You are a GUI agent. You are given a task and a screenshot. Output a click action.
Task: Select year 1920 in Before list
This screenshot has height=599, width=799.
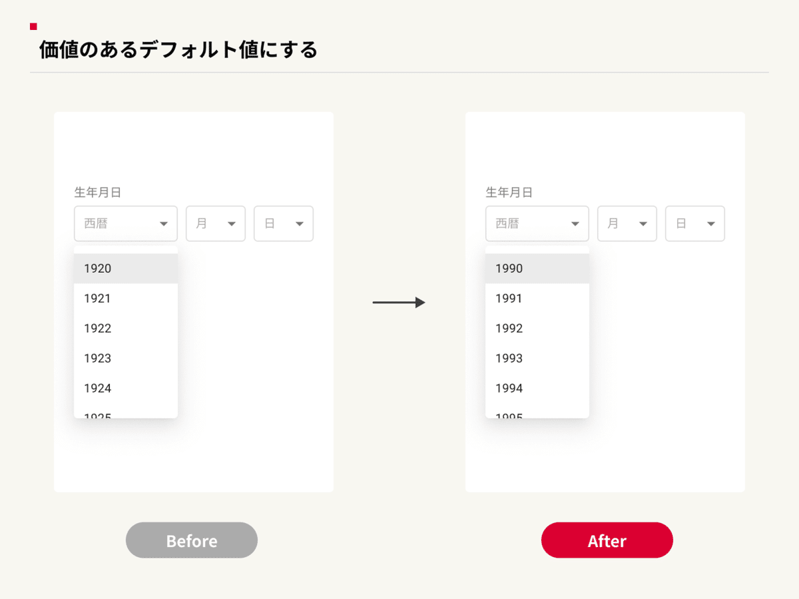click(126, 268)
